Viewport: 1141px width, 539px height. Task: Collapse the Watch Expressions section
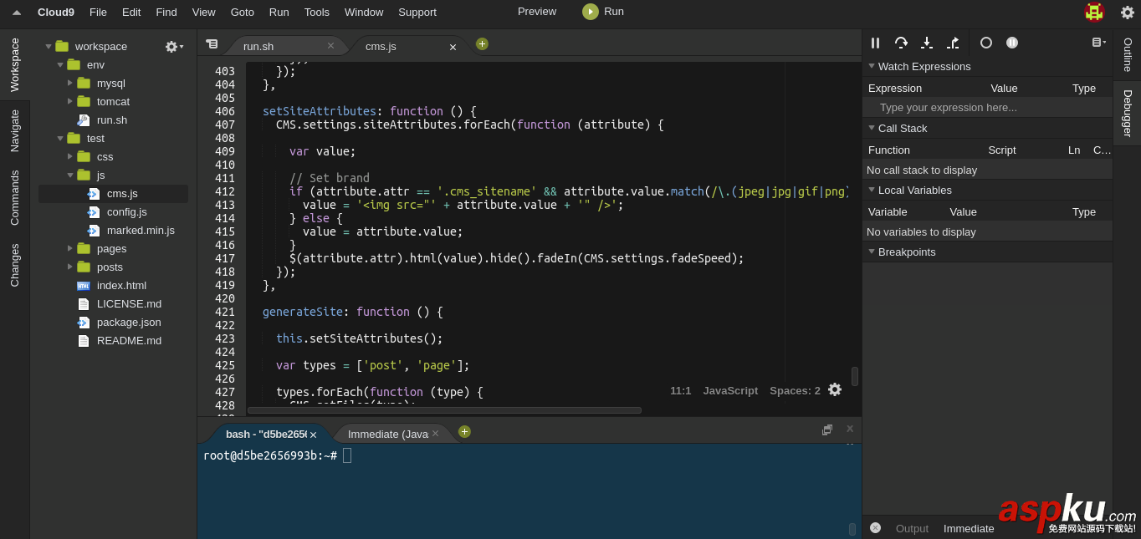[x=872, y=66]
